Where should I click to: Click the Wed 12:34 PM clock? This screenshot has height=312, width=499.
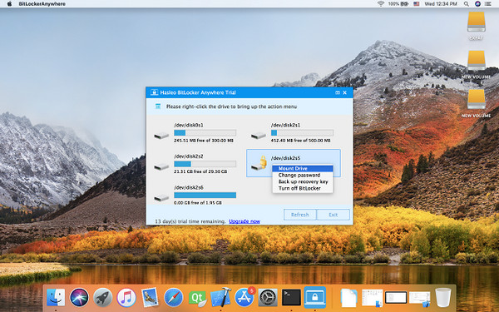tap(441, 4)
